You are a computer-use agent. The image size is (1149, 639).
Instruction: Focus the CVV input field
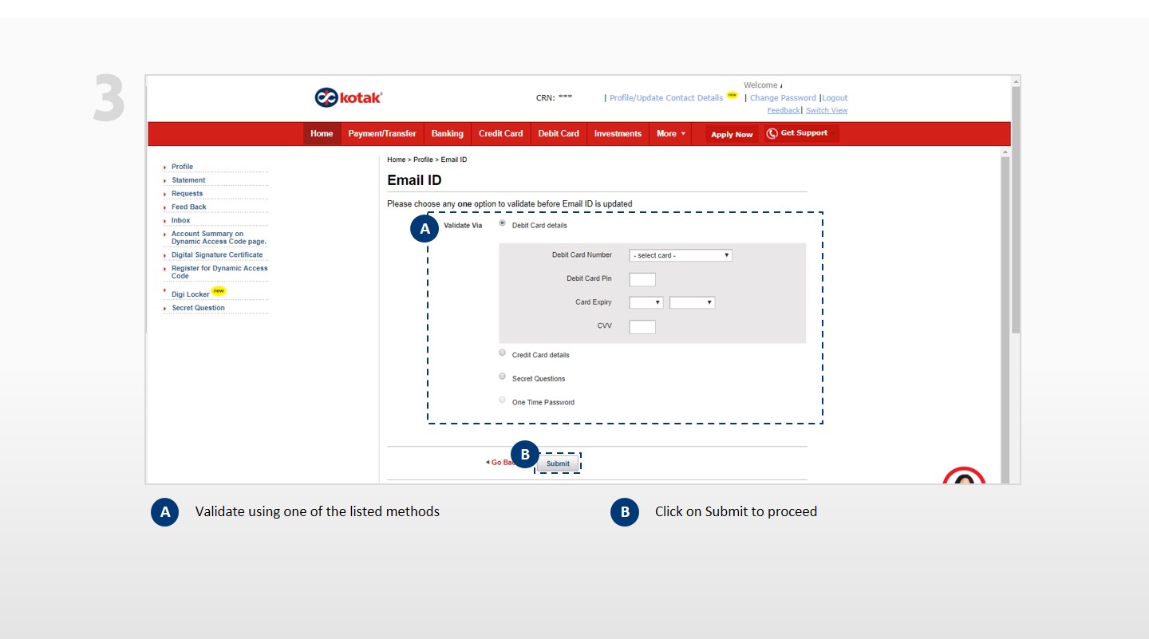642,326
